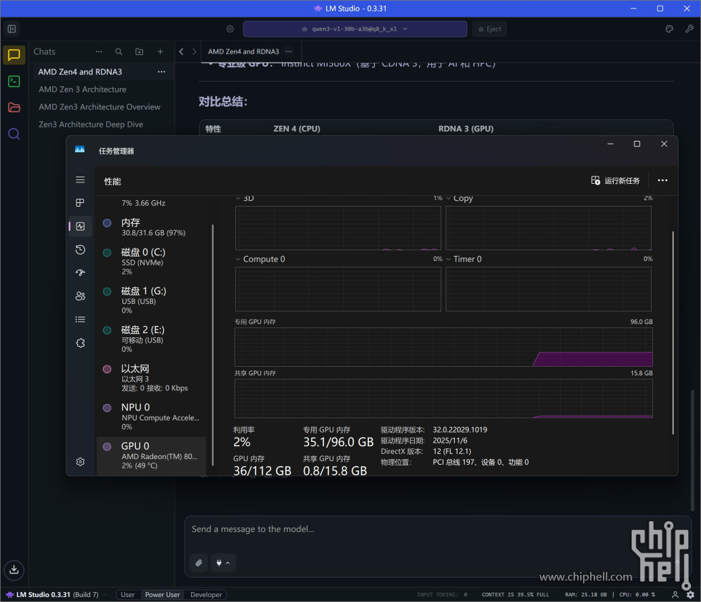Expand the Compute 0 graph engine dropdown

[239, 260]
